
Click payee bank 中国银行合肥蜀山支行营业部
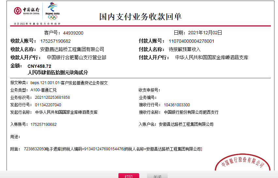coord(76,57)
